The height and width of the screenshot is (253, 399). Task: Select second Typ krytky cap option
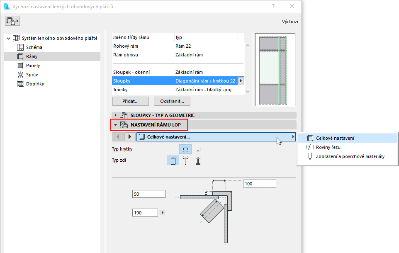click(198, 149)
